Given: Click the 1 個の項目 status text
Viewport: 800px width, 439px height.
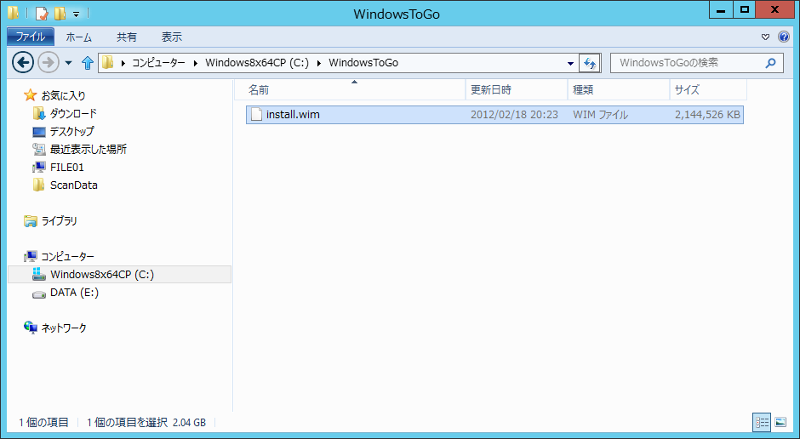Looking at the screenshot, I should click(44, 422).
